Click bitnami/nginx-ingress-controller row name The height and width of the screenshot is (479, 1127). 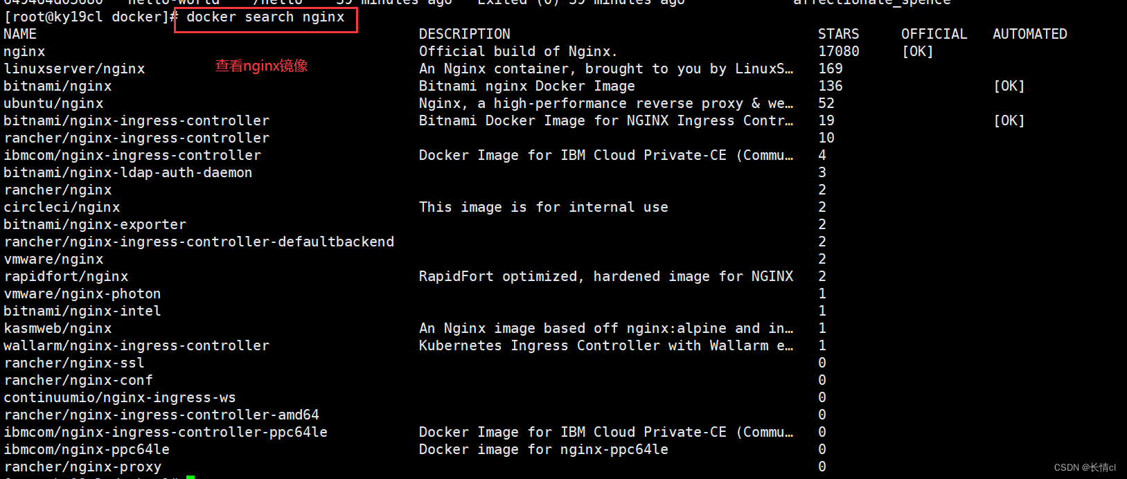(x=136, y=120)
